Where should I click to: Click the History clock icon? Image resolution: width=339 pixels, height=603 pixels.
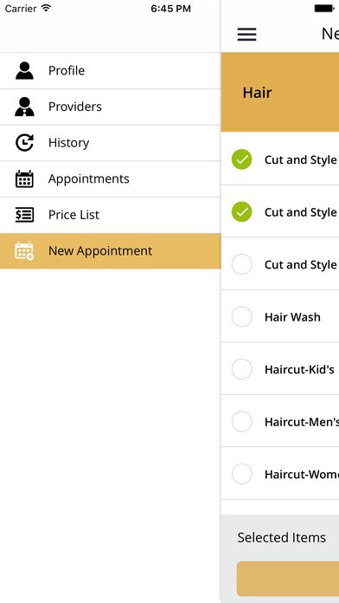point(24,143)
